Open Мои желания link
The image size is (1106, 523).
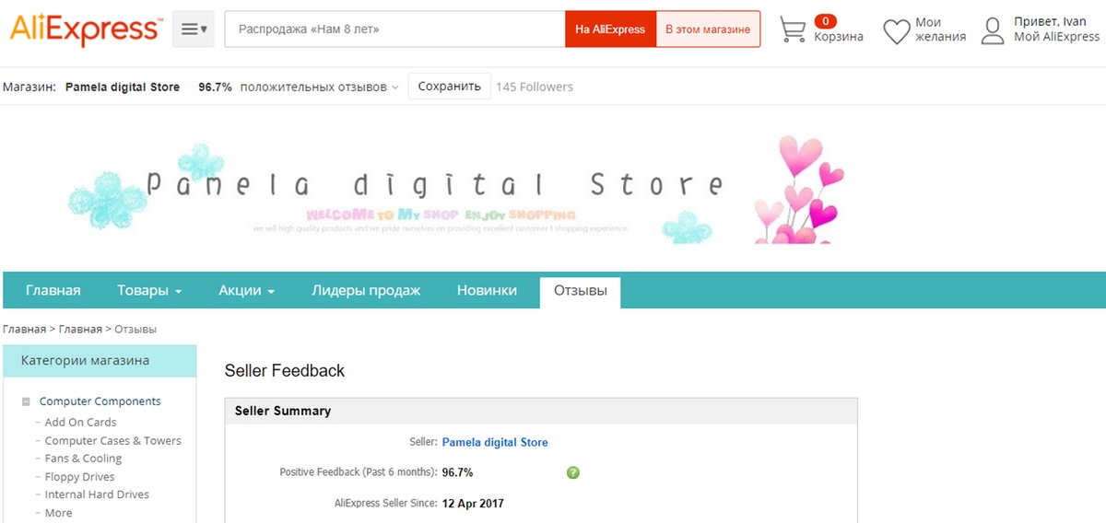(941, 29)
